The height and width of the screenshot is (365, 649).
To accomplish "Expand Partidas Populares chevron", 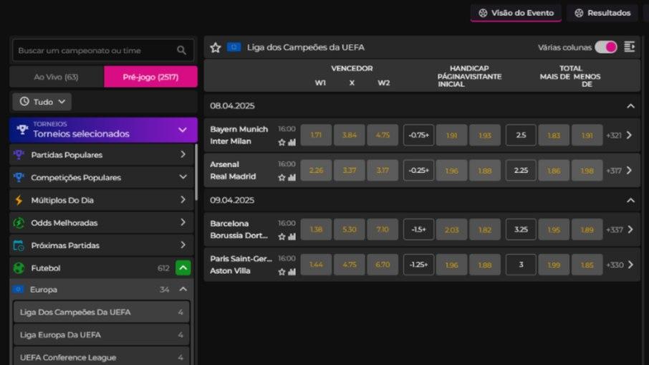I will click(x=183, y=154).
